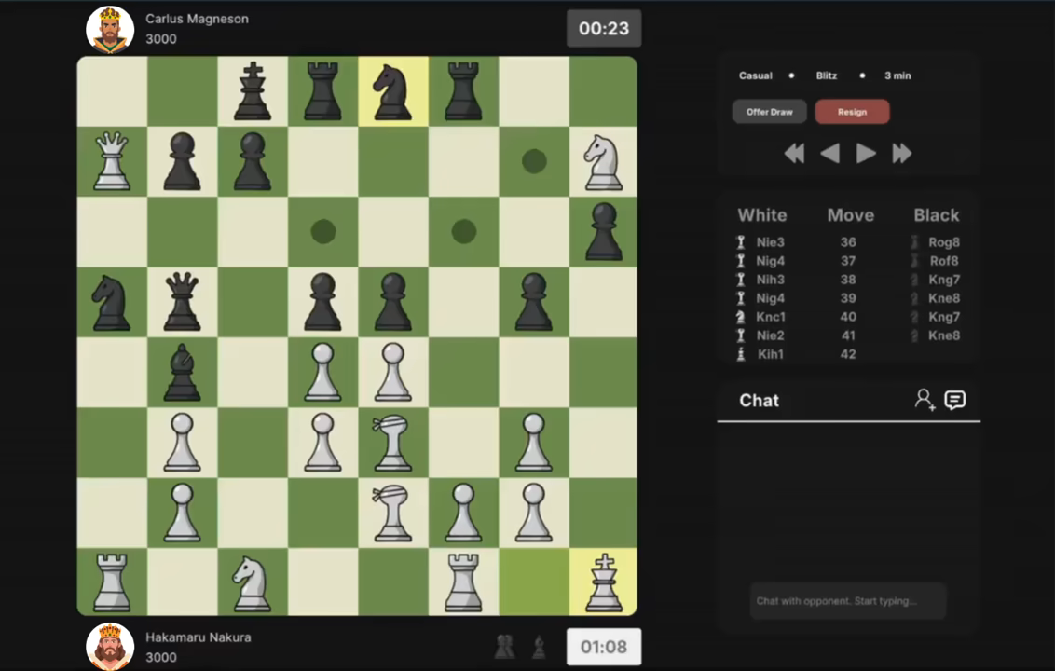Select the highlighted black knight on e8
1055x671 pixels.
click(393, 91)
